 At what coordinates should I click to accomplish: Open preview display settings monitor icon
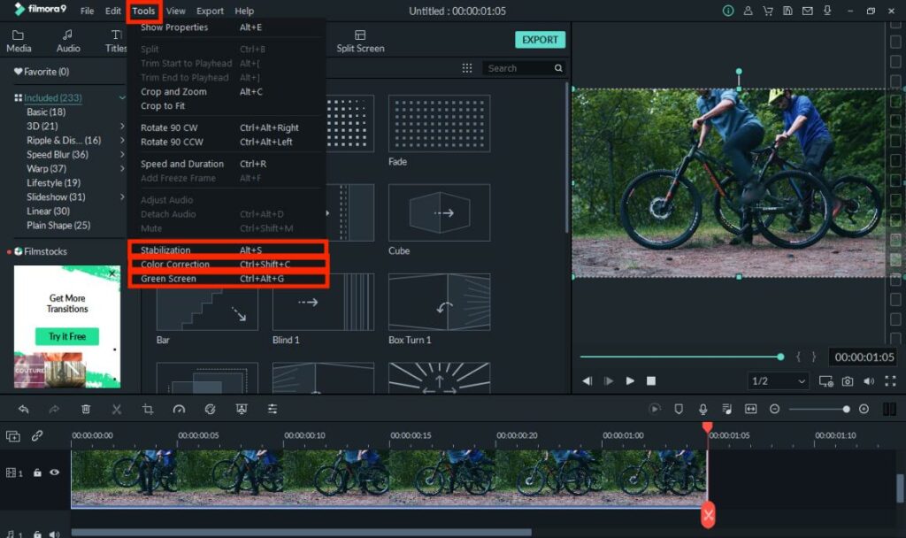click(825, 381)
